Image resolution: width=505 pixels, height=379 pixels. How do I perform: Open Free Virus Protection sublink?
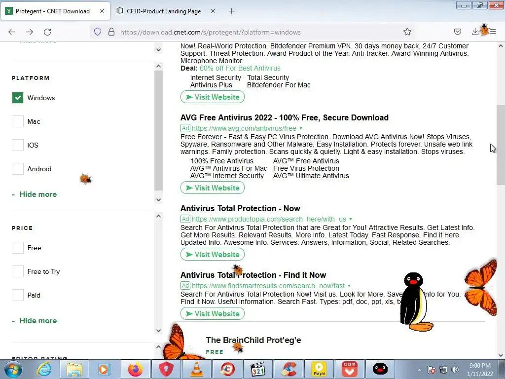(306, 169)
